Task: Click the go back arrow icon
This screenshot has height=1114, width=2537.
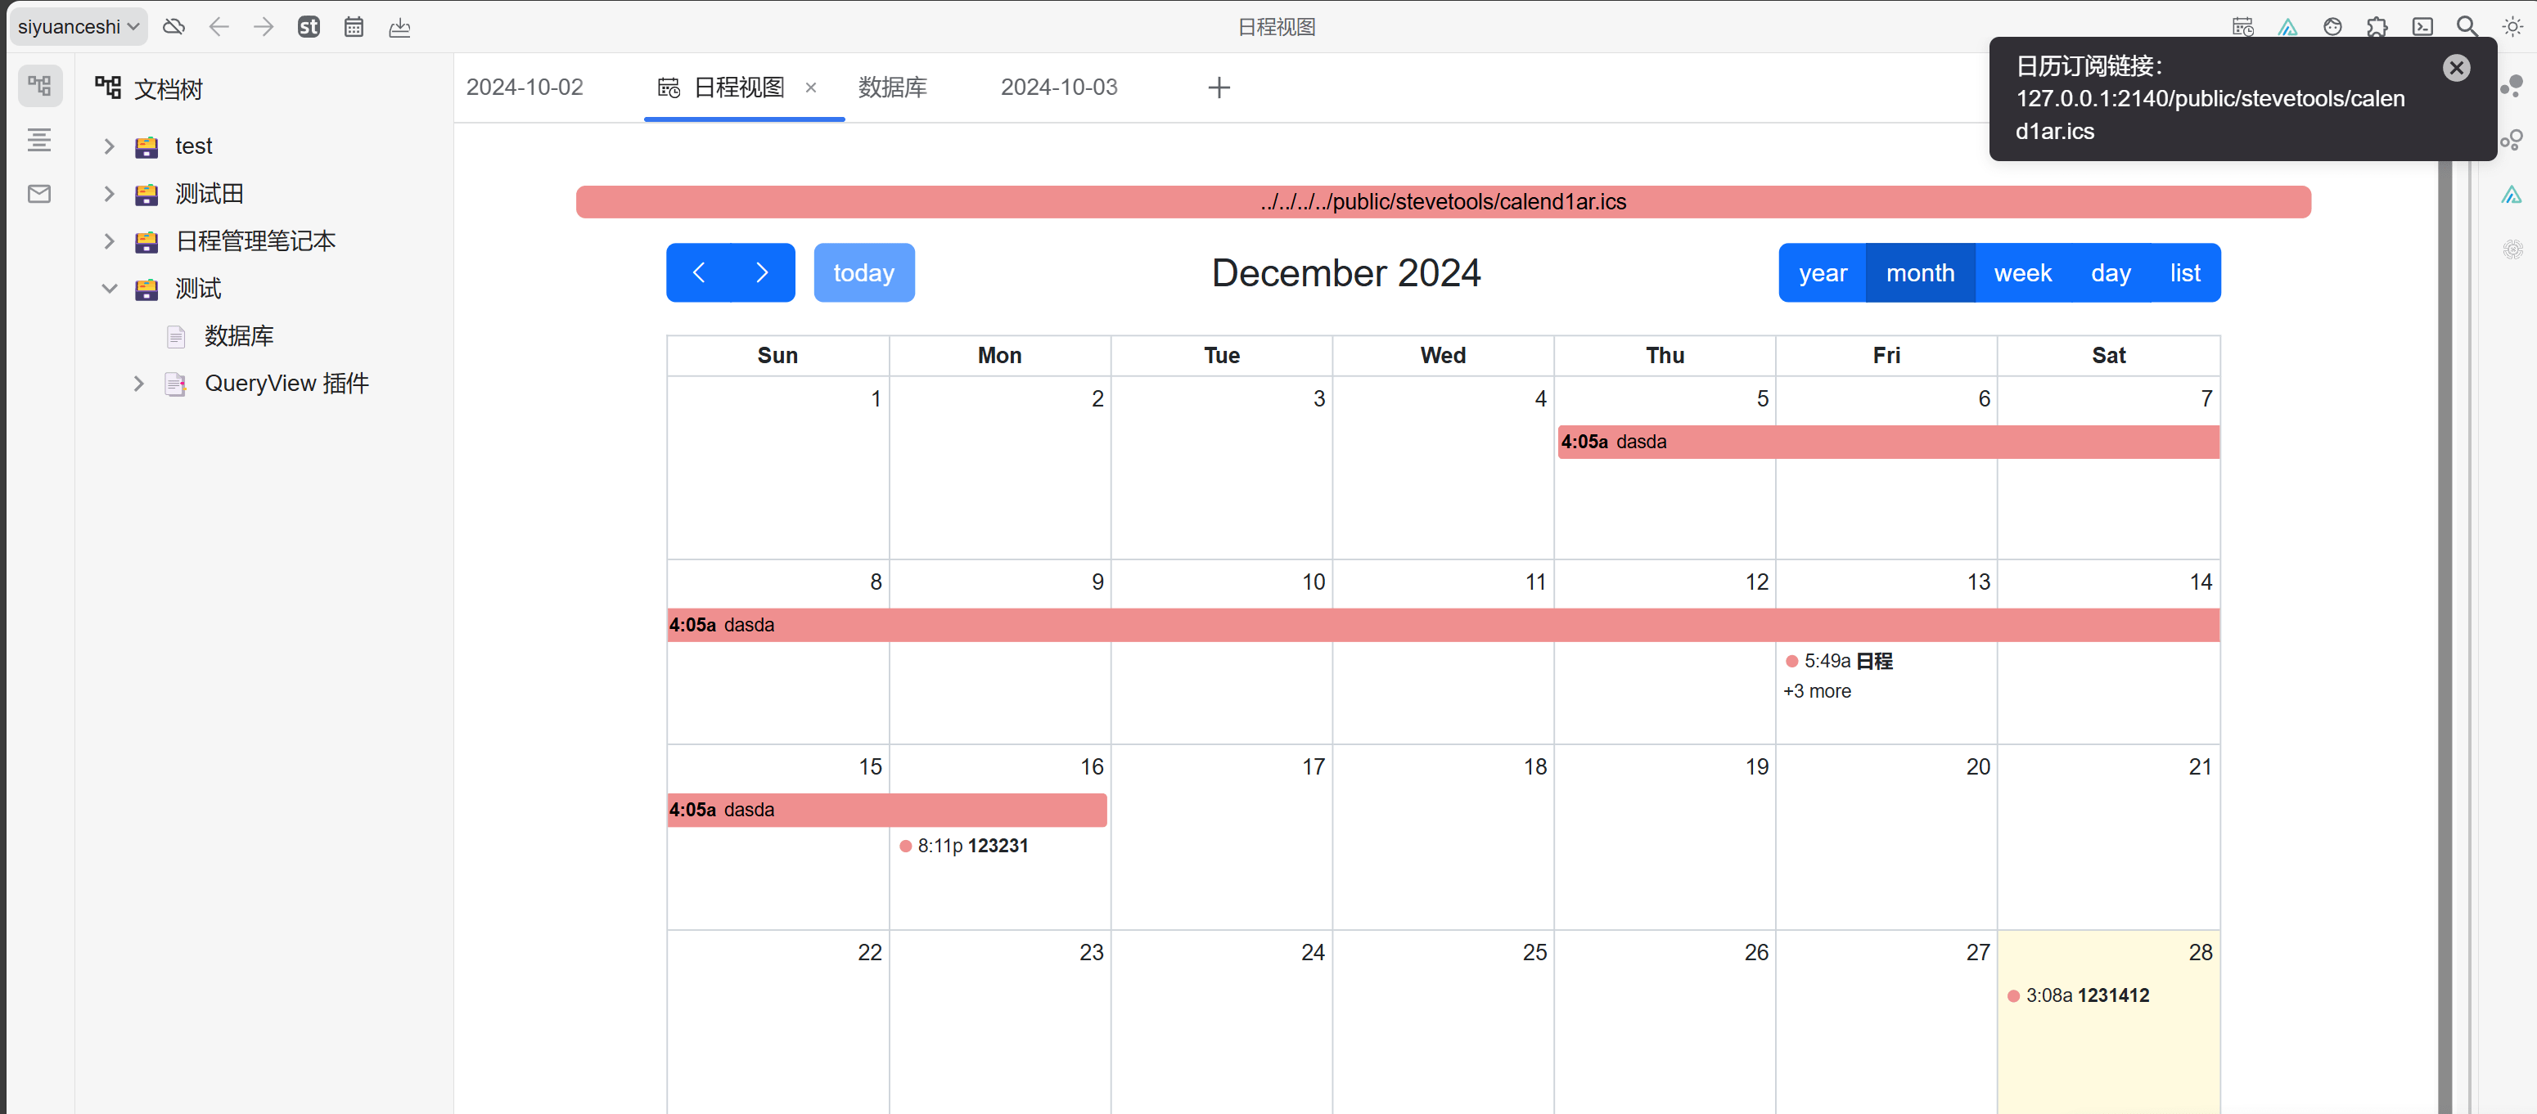Action: tap(219, 26)
